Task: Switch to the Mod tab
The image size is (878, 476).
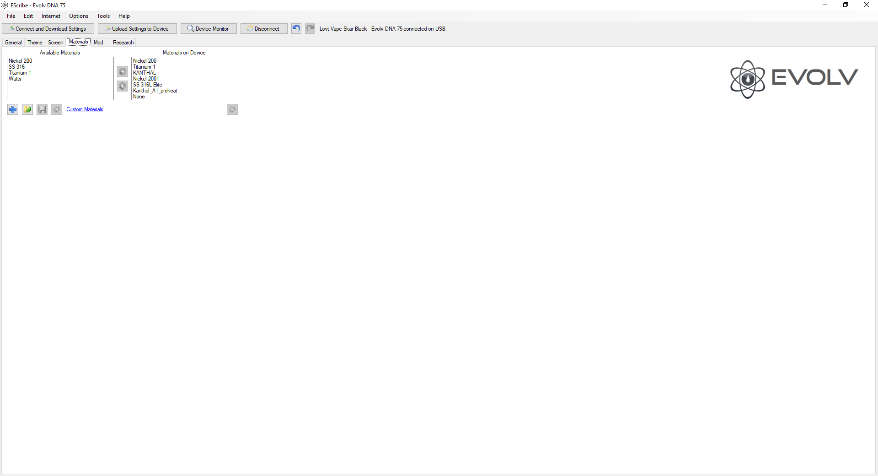Action: pos(98,43)
